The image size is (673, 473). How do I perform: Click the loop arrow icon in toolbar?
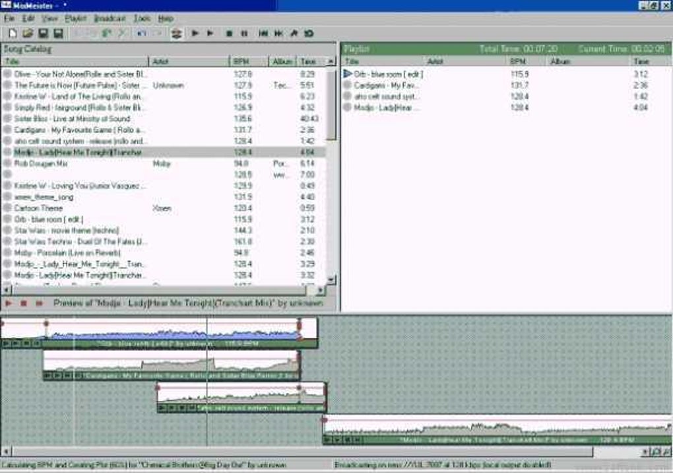[x=309, y=34]
